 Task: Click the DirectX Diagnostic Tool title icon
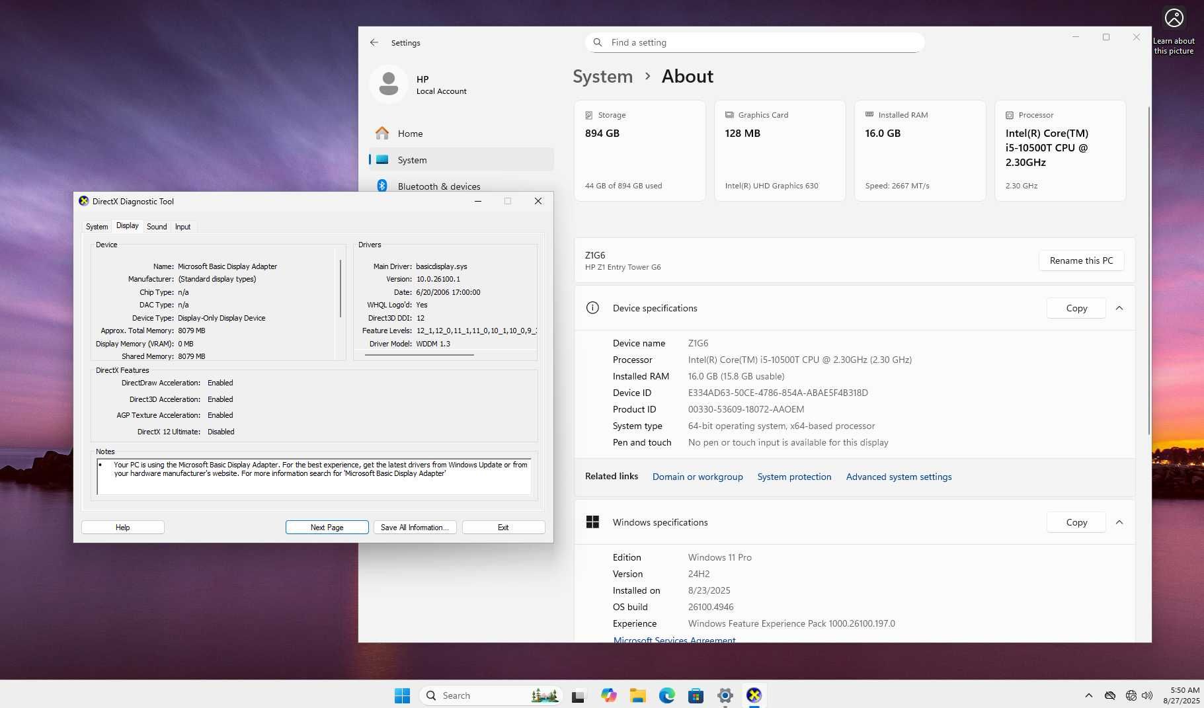click(x=83, y=201)
